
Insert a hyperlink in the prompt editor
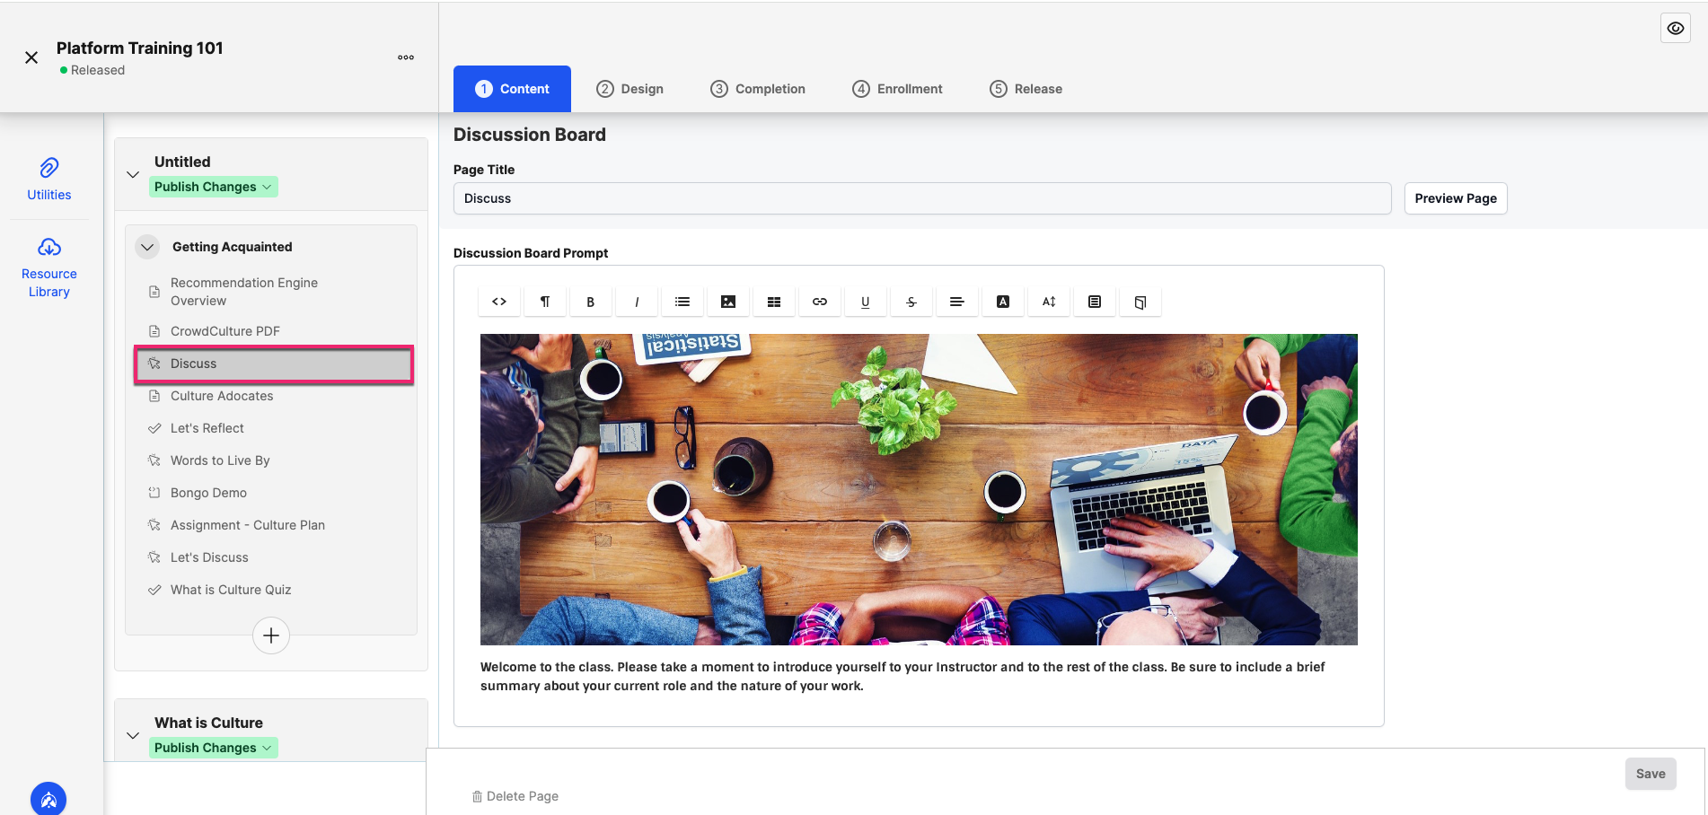pyautogui.click(x=819, y=302)
